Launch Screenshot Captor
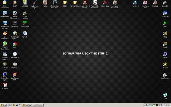This screenshot has height=107, width=171. 5,77
